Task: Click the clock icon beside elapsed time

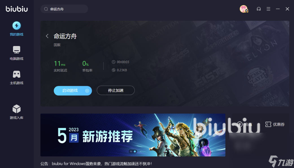Action: (x=114, y=62)
